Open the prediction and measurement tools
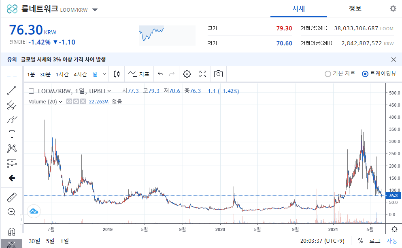This screenshot has height=248, width=402. point(12,163)
